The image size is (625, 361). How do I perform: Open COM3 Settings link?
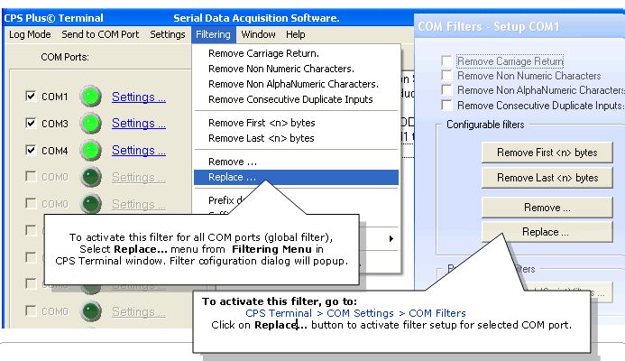click(139, 124)
